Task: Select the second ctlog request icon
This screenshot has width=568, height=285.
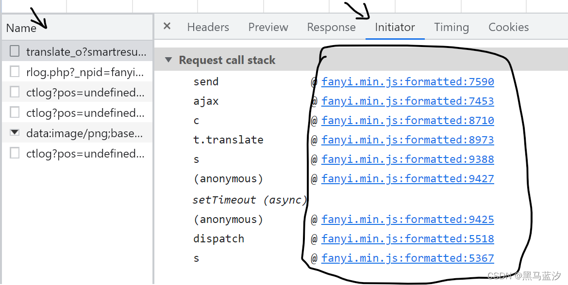Action: (15, 112)
